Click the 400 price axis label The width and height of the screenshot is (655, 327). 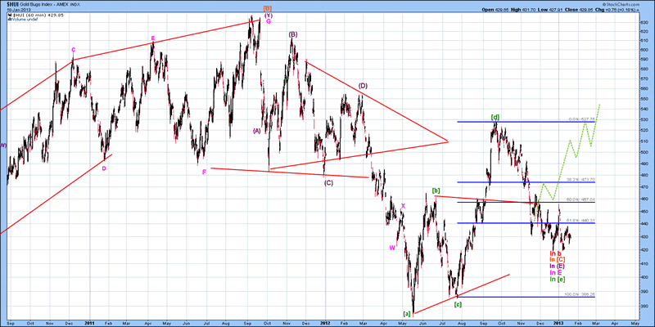[x=644, y=277]
